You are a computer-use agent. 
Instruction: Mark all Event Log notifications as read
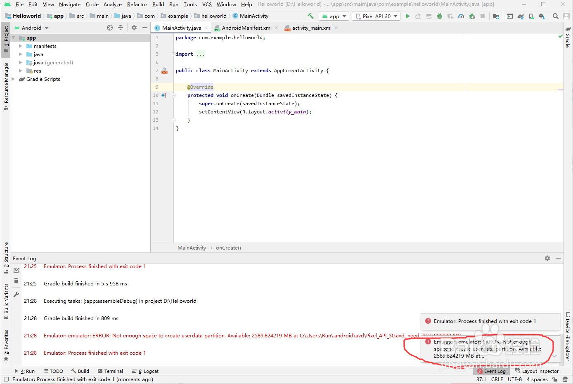[16, 270]
